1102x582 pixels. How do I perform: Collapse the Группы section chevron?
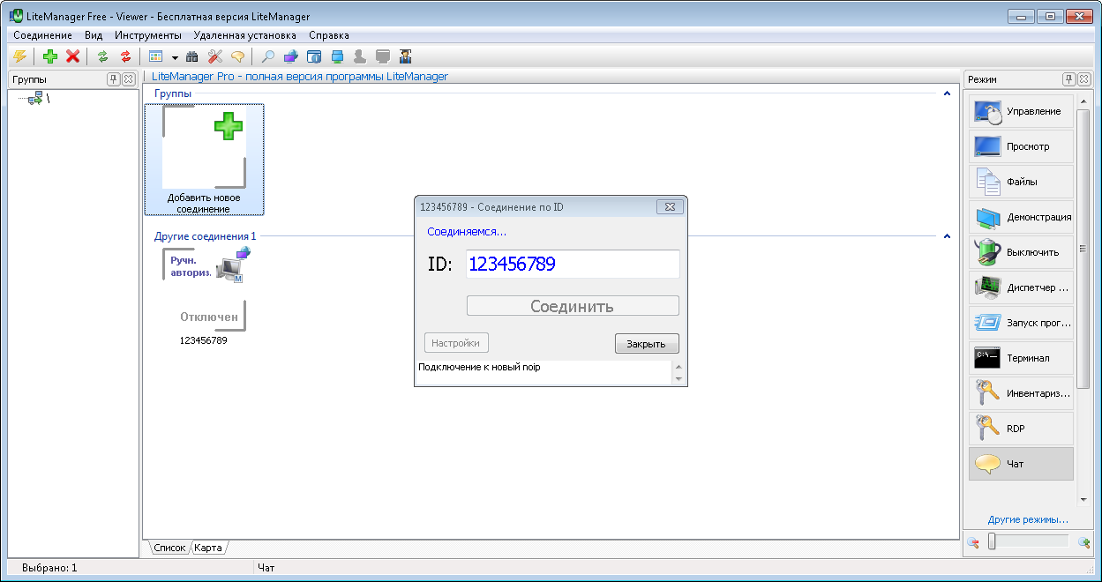click(947, 93)
